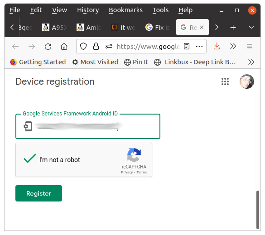Image resolution: width=265 pixels, height=235 pixels.
Task: Open the page actions three-dot menu
Action: (199, 46)
